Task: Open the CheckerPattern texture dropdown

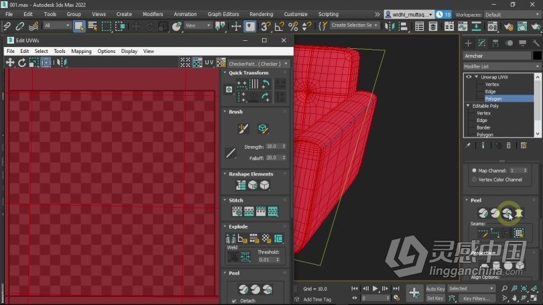Action: [257, 64]
